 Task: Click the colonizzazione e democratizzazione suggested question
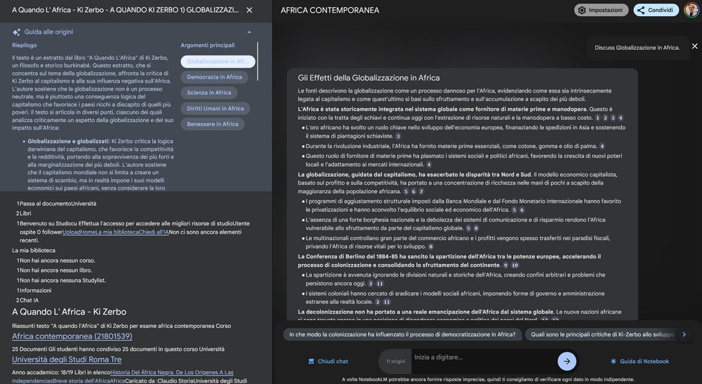click(x=402, y=335)
